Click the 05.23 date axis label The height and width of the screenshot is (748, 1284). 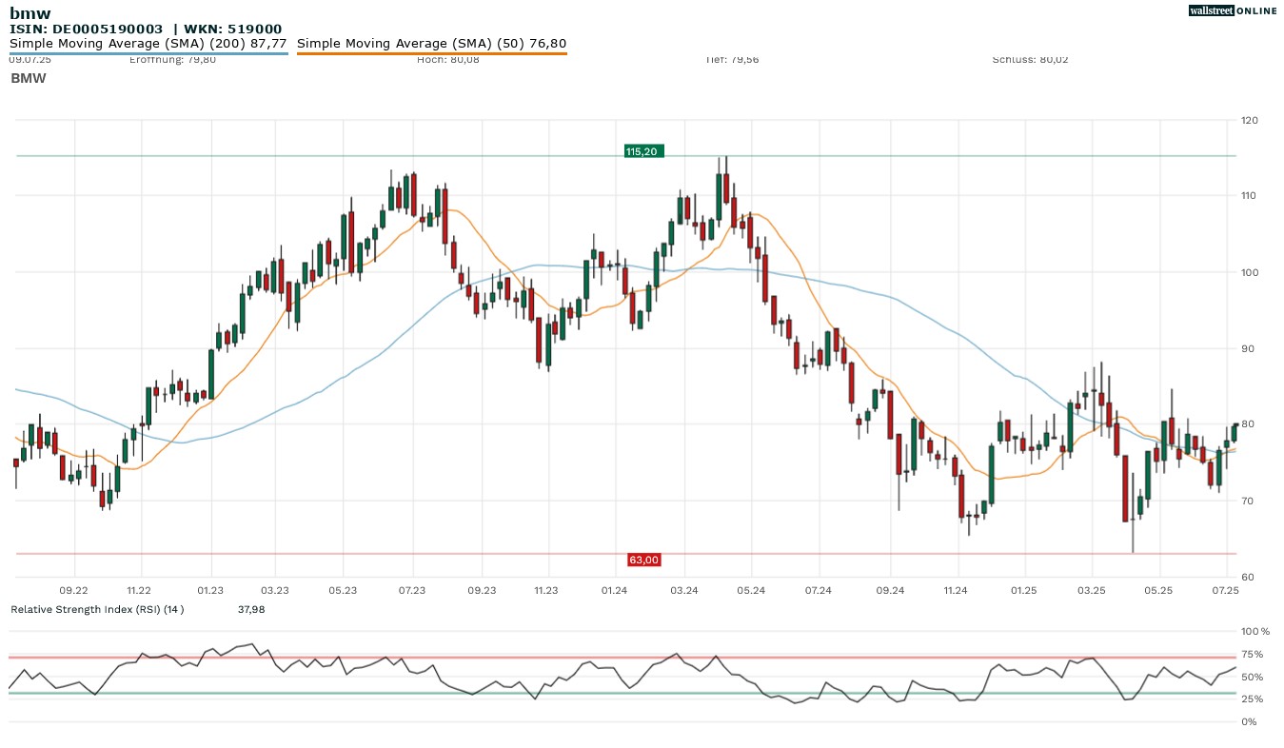[343, 591]
